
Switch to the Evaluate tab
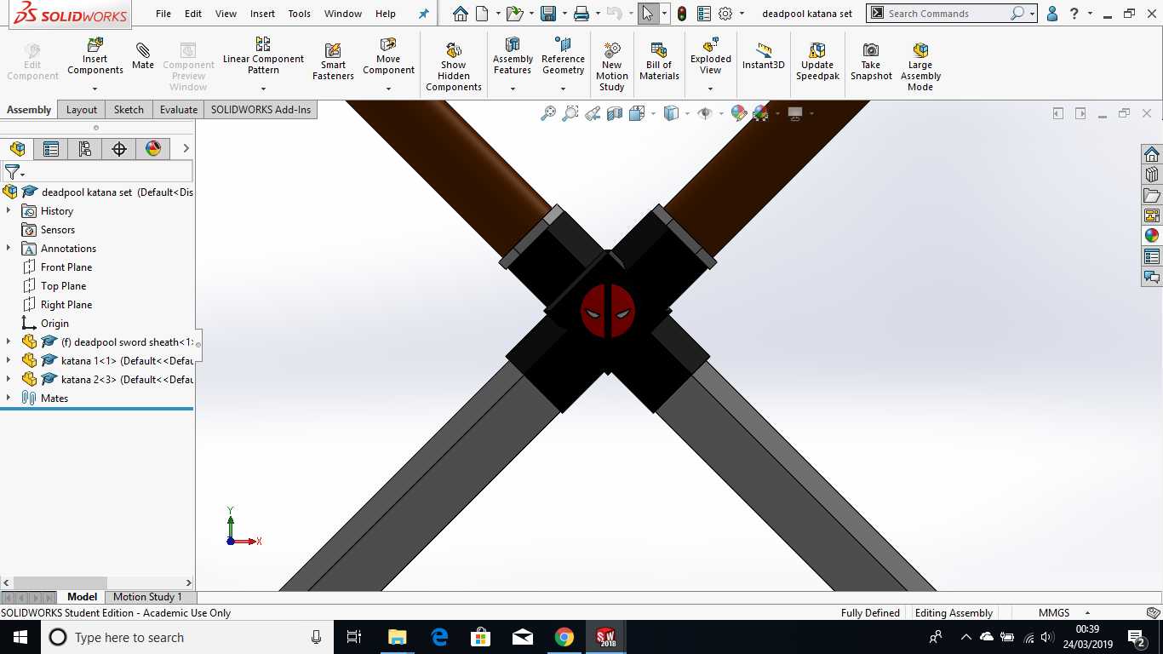pos(179,109)
